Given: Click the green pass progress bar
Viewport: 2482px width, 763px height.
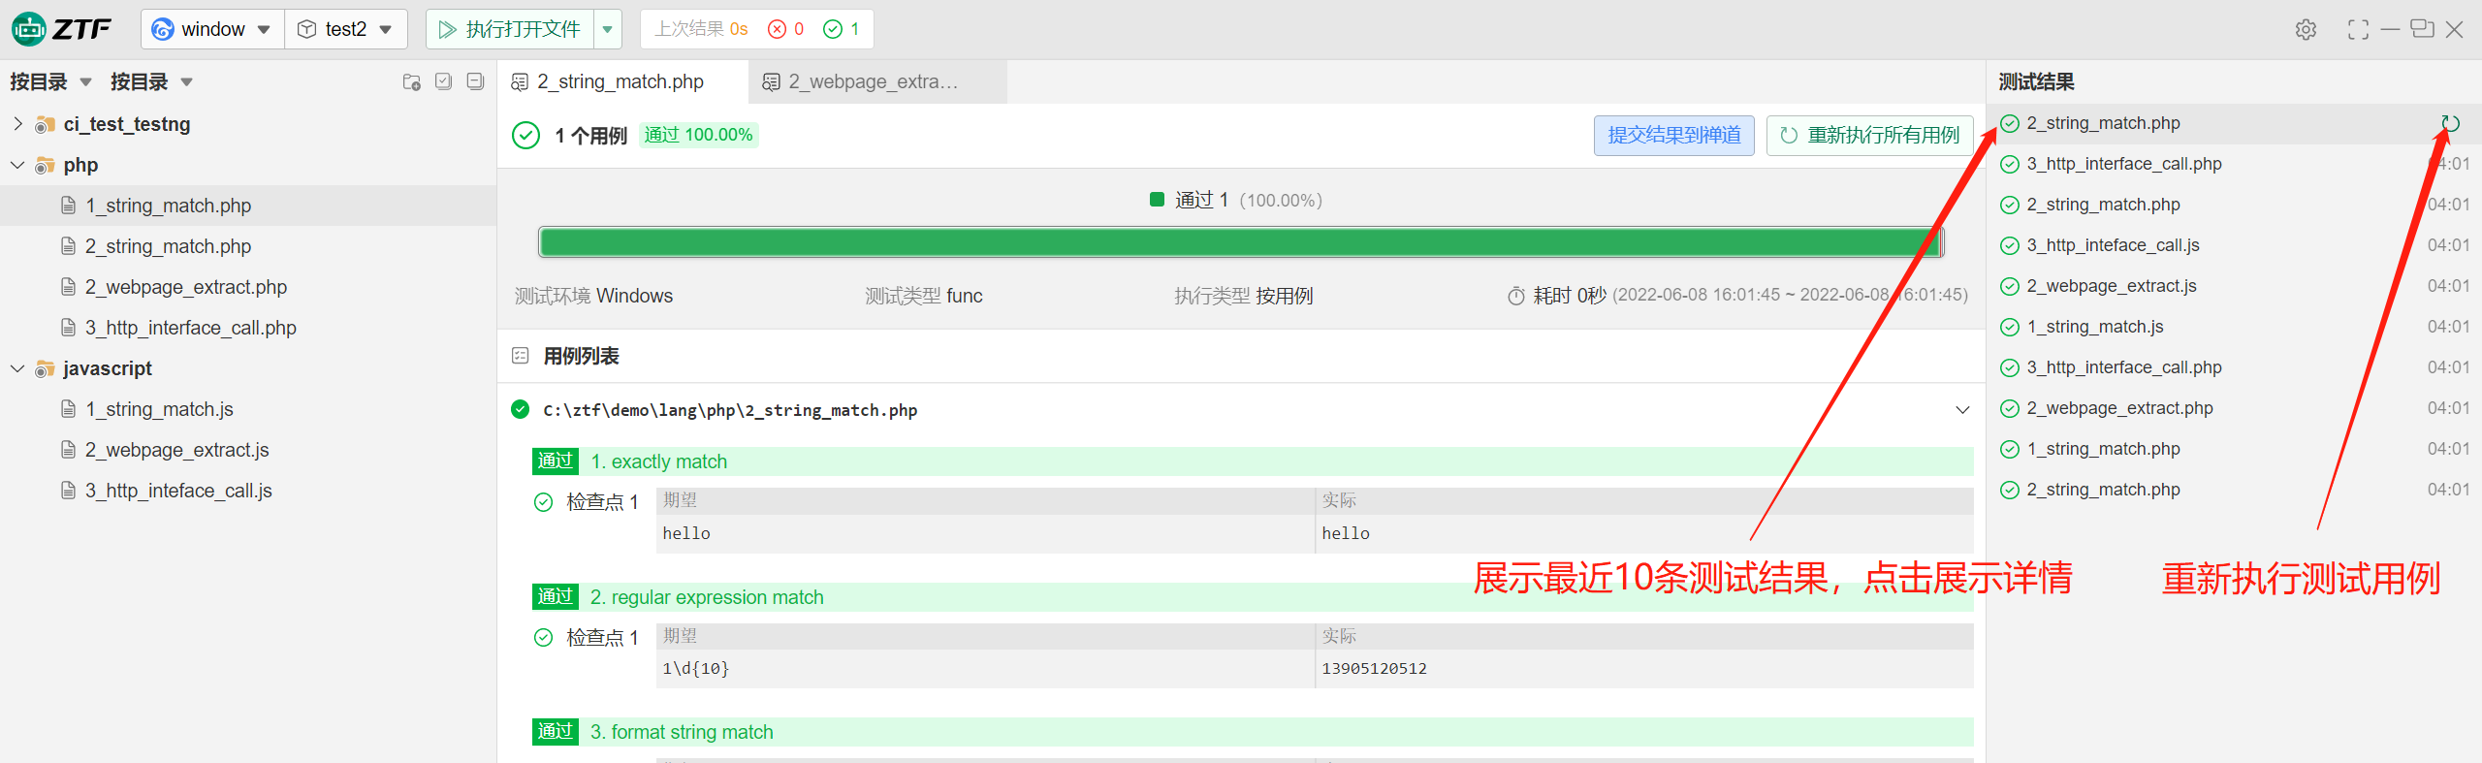Looking at the screenshot, I should [1240, 242].
